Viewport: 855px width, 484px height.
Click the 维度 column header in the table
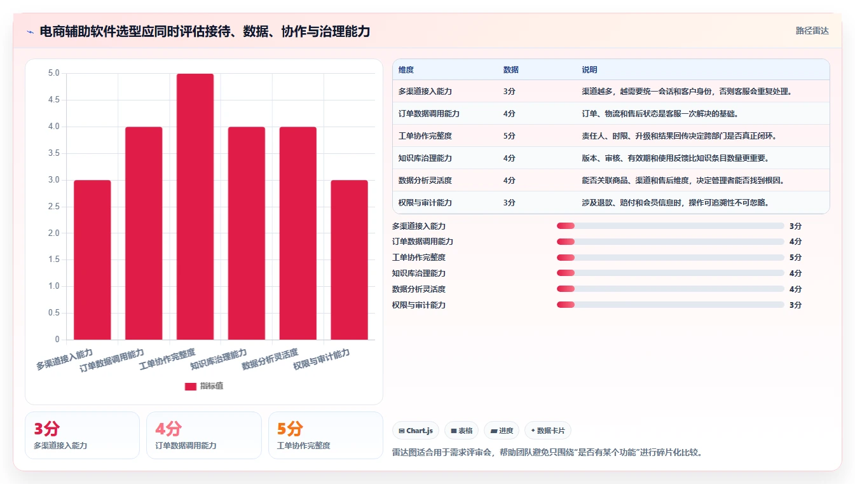pyautogui.click(x=406, y=70)
